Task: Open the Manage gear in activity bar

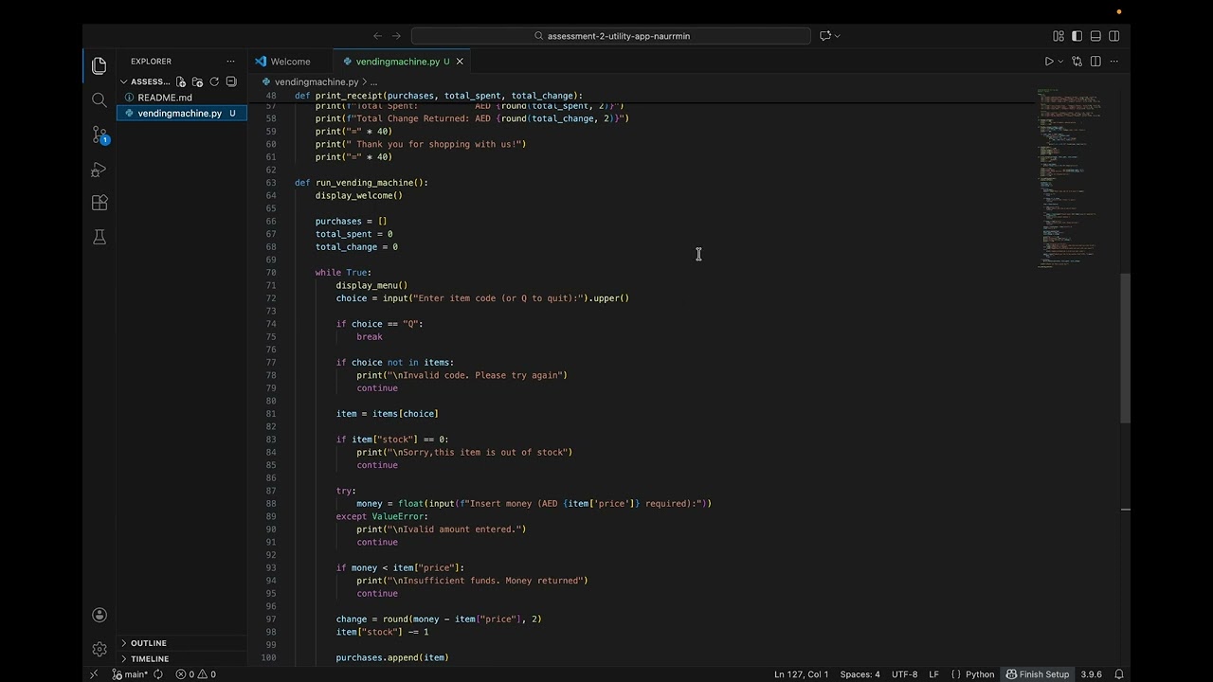Action: click(x=100, y=649)
